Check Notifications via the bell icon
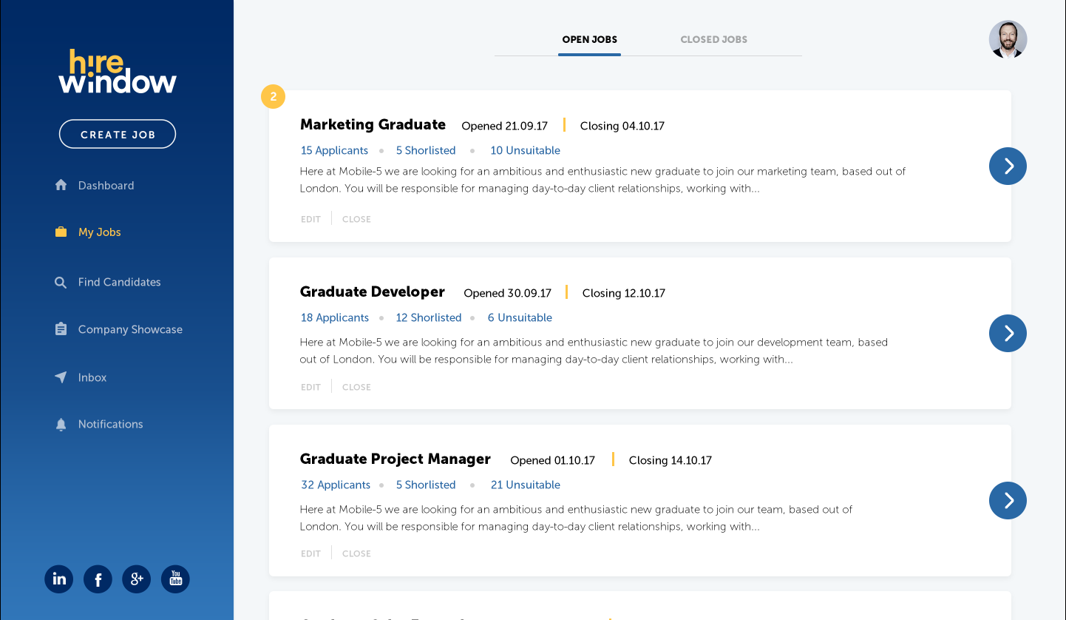This screenshot has width=1066, height=620. point(110,424)
